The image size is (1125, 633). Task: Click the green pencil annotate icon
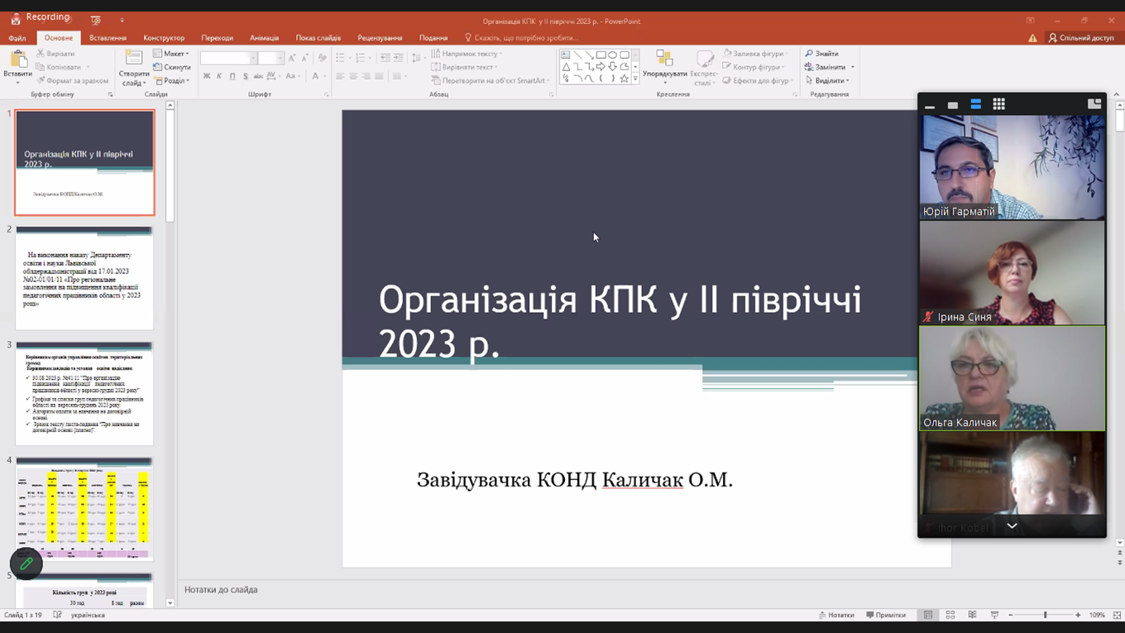26,563
